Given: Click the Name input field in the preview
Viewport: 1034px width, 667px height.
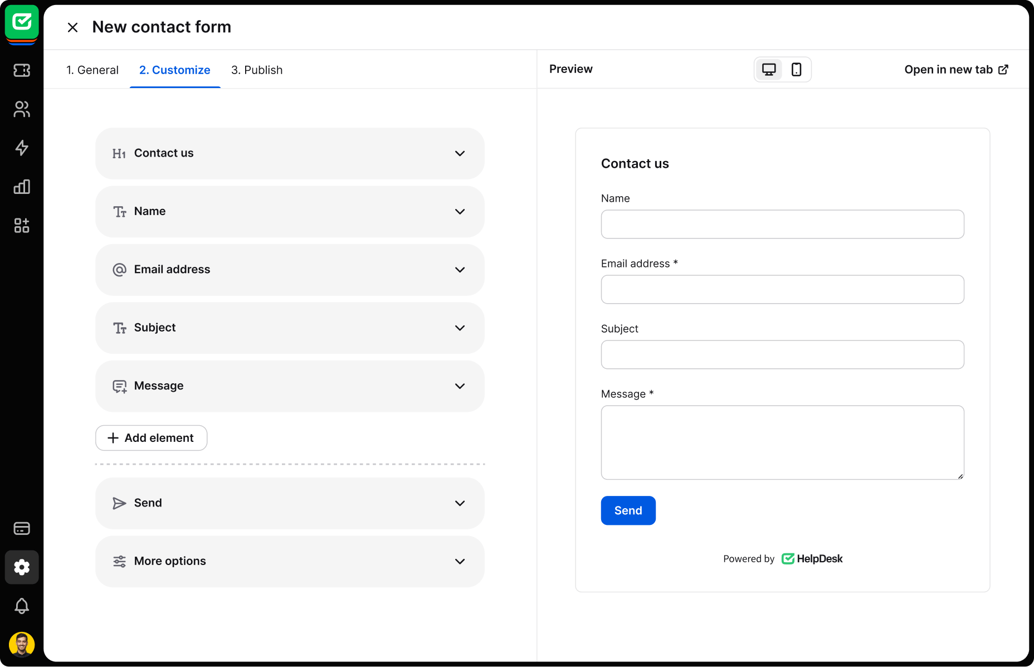Looking at the screenshot, I should [782, 224].
